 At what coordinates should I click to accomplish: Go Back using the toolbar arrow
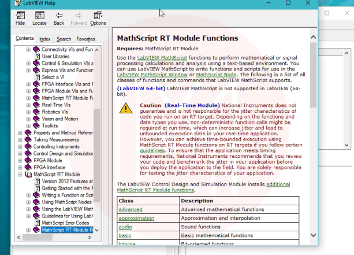59,16
